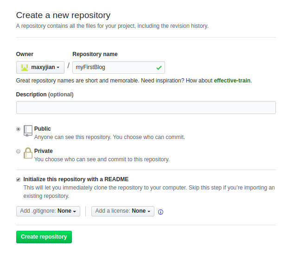Open the Add a license dropdown
This screenshot has width=281, height=253.
pos(123,211)
